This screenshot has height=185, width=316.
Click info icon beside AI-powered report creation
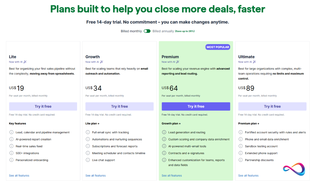12,139
